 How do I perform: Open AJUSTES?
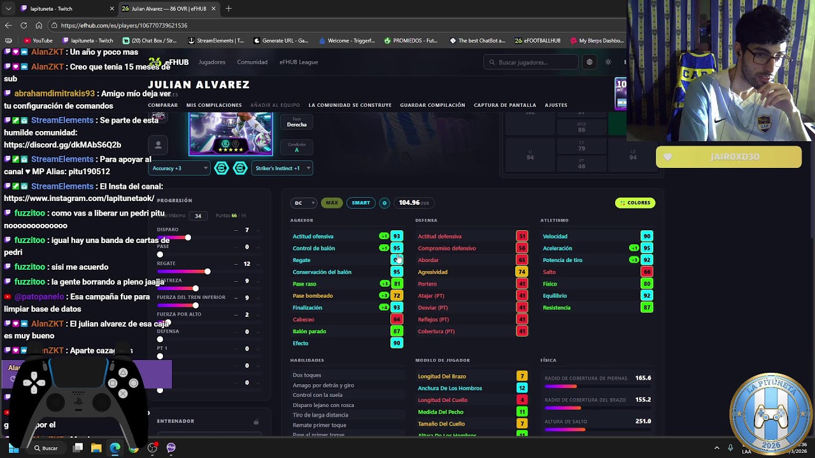click(556, 105)
